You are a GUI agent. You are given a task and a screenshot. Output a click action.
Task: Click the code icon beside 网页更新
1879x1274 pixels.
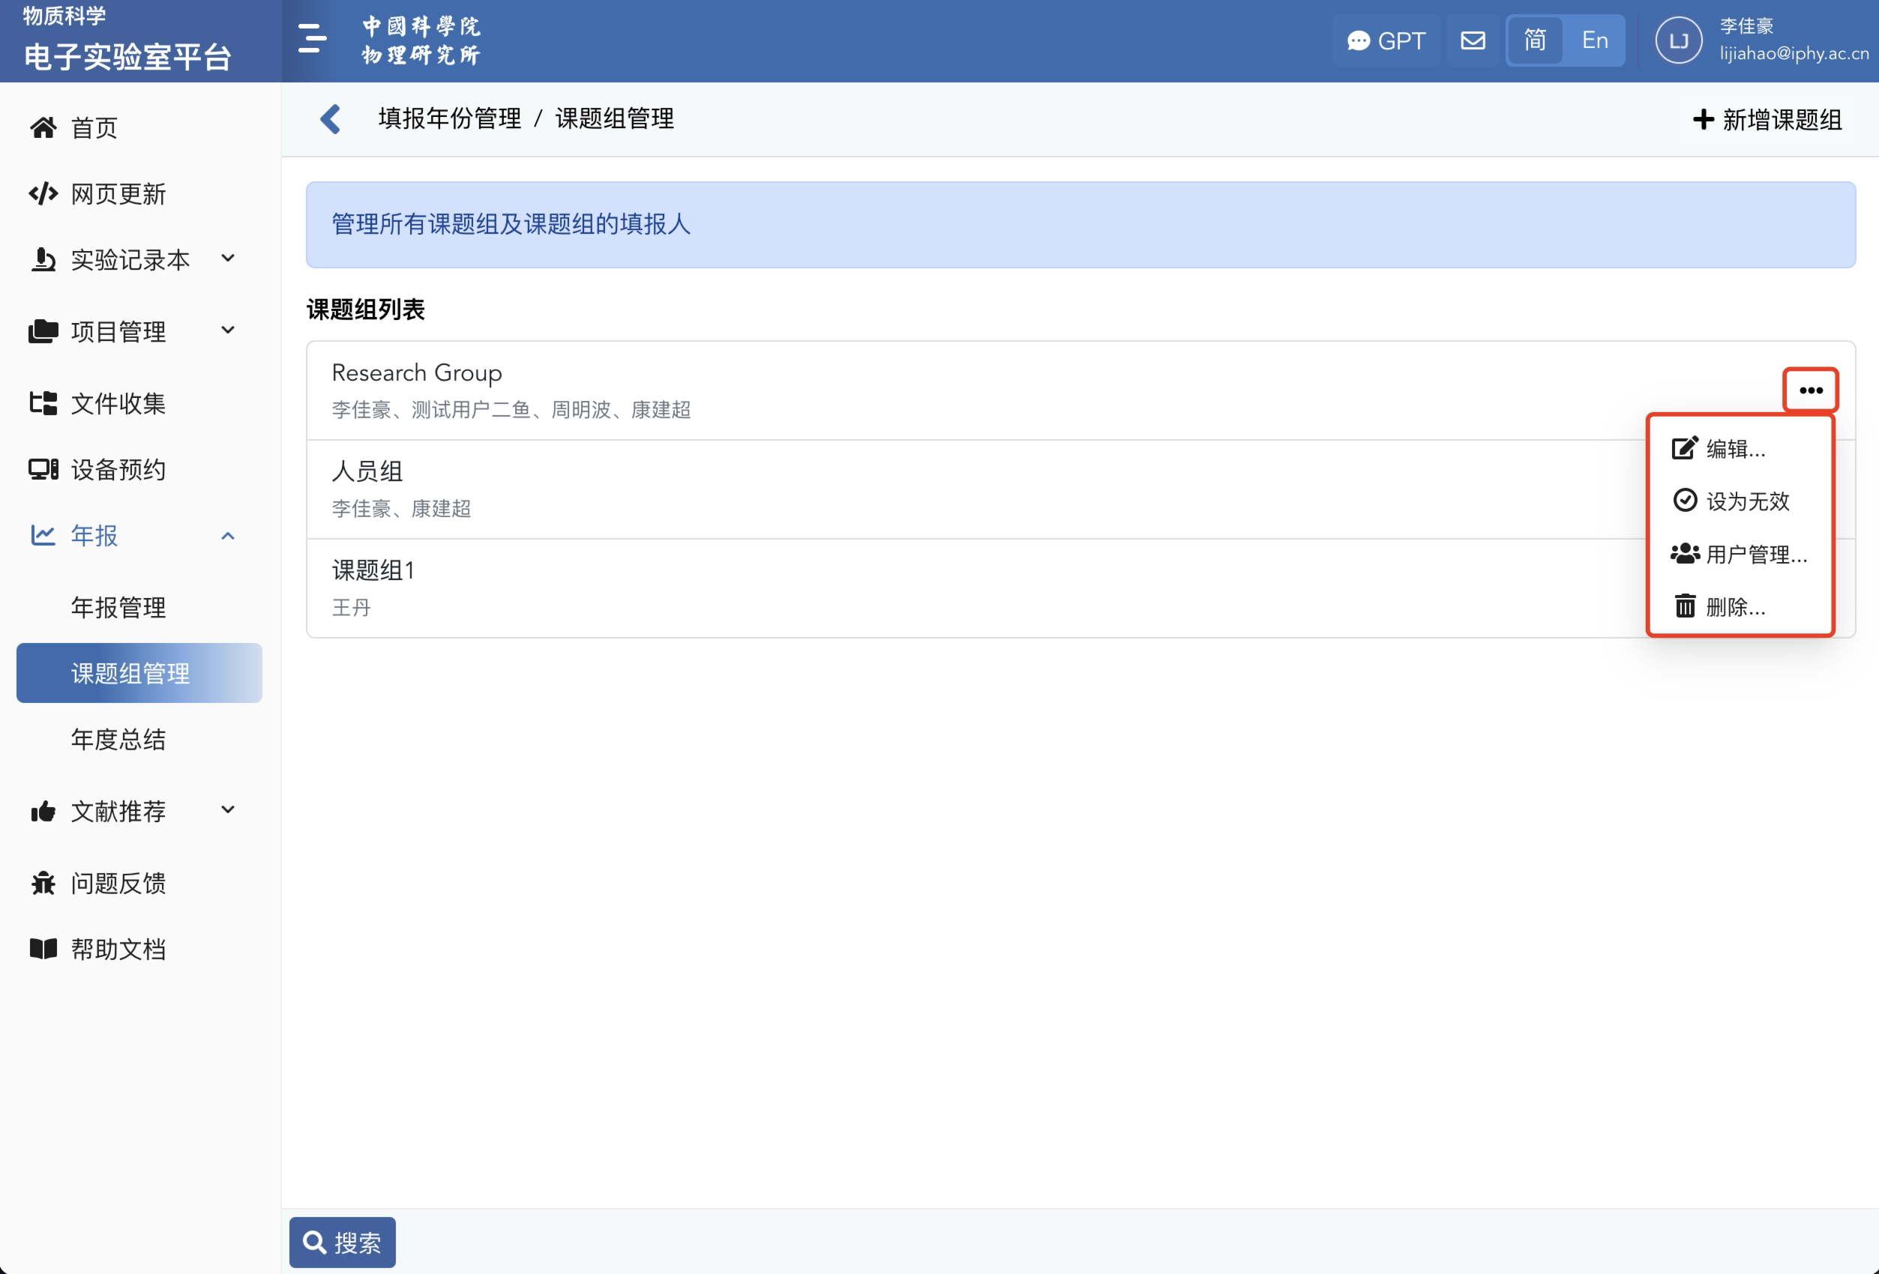tap(43, 194)
